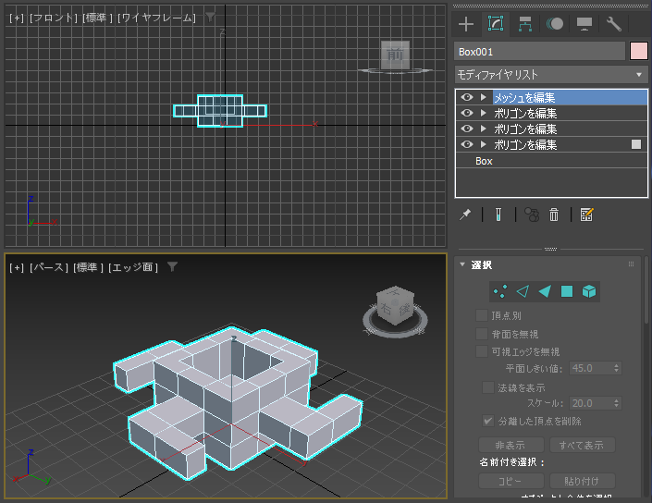Click the すべて表示 button
652x503 pixels.
click(582, 446)
